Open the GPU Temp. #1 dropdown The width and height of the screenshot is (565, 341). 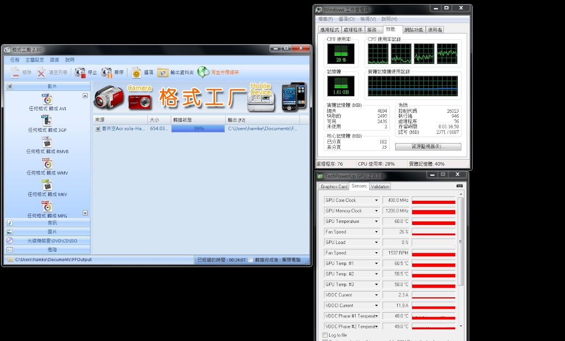(376, 263)
